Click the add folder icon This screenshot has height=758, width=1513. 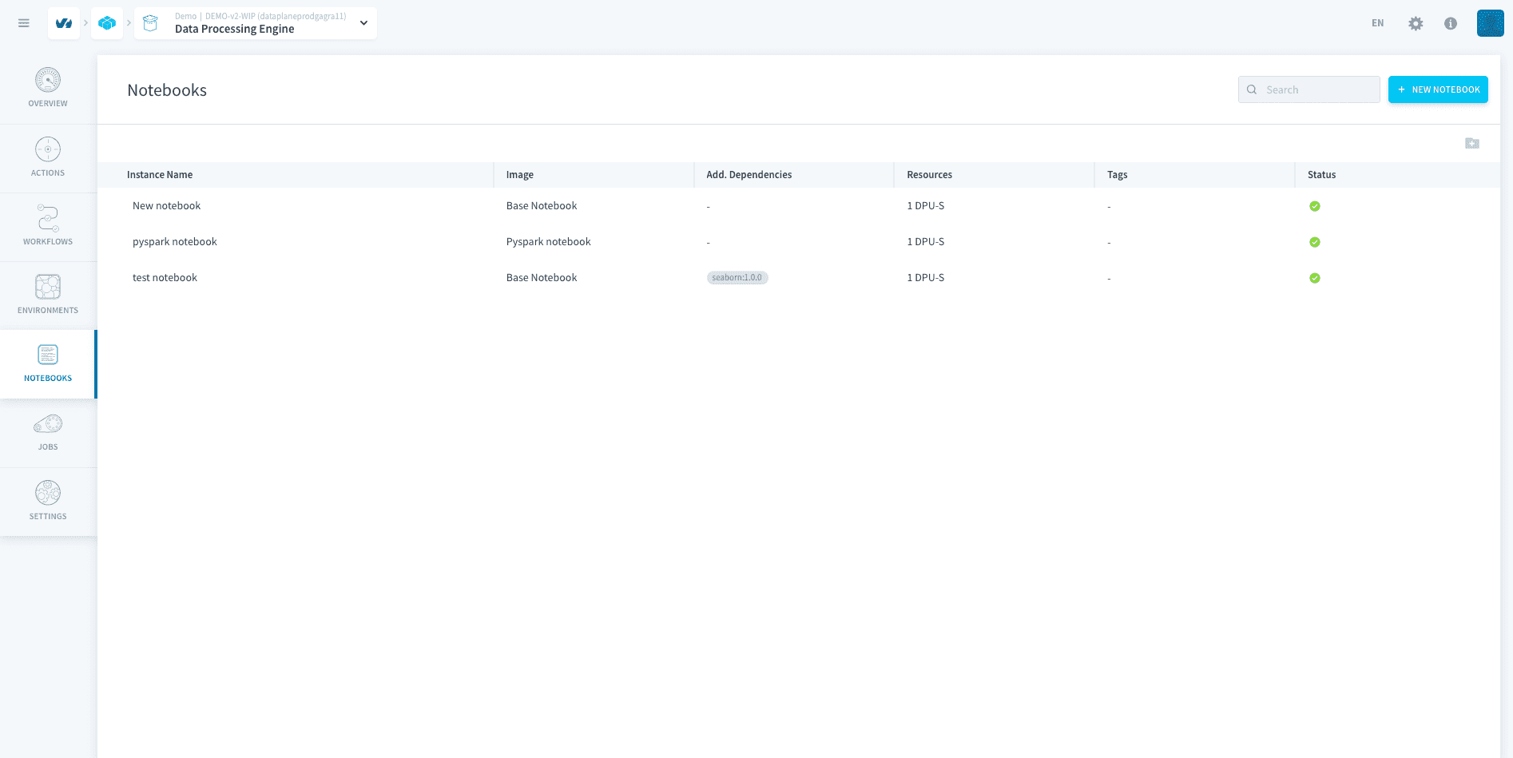point(1472,143)
